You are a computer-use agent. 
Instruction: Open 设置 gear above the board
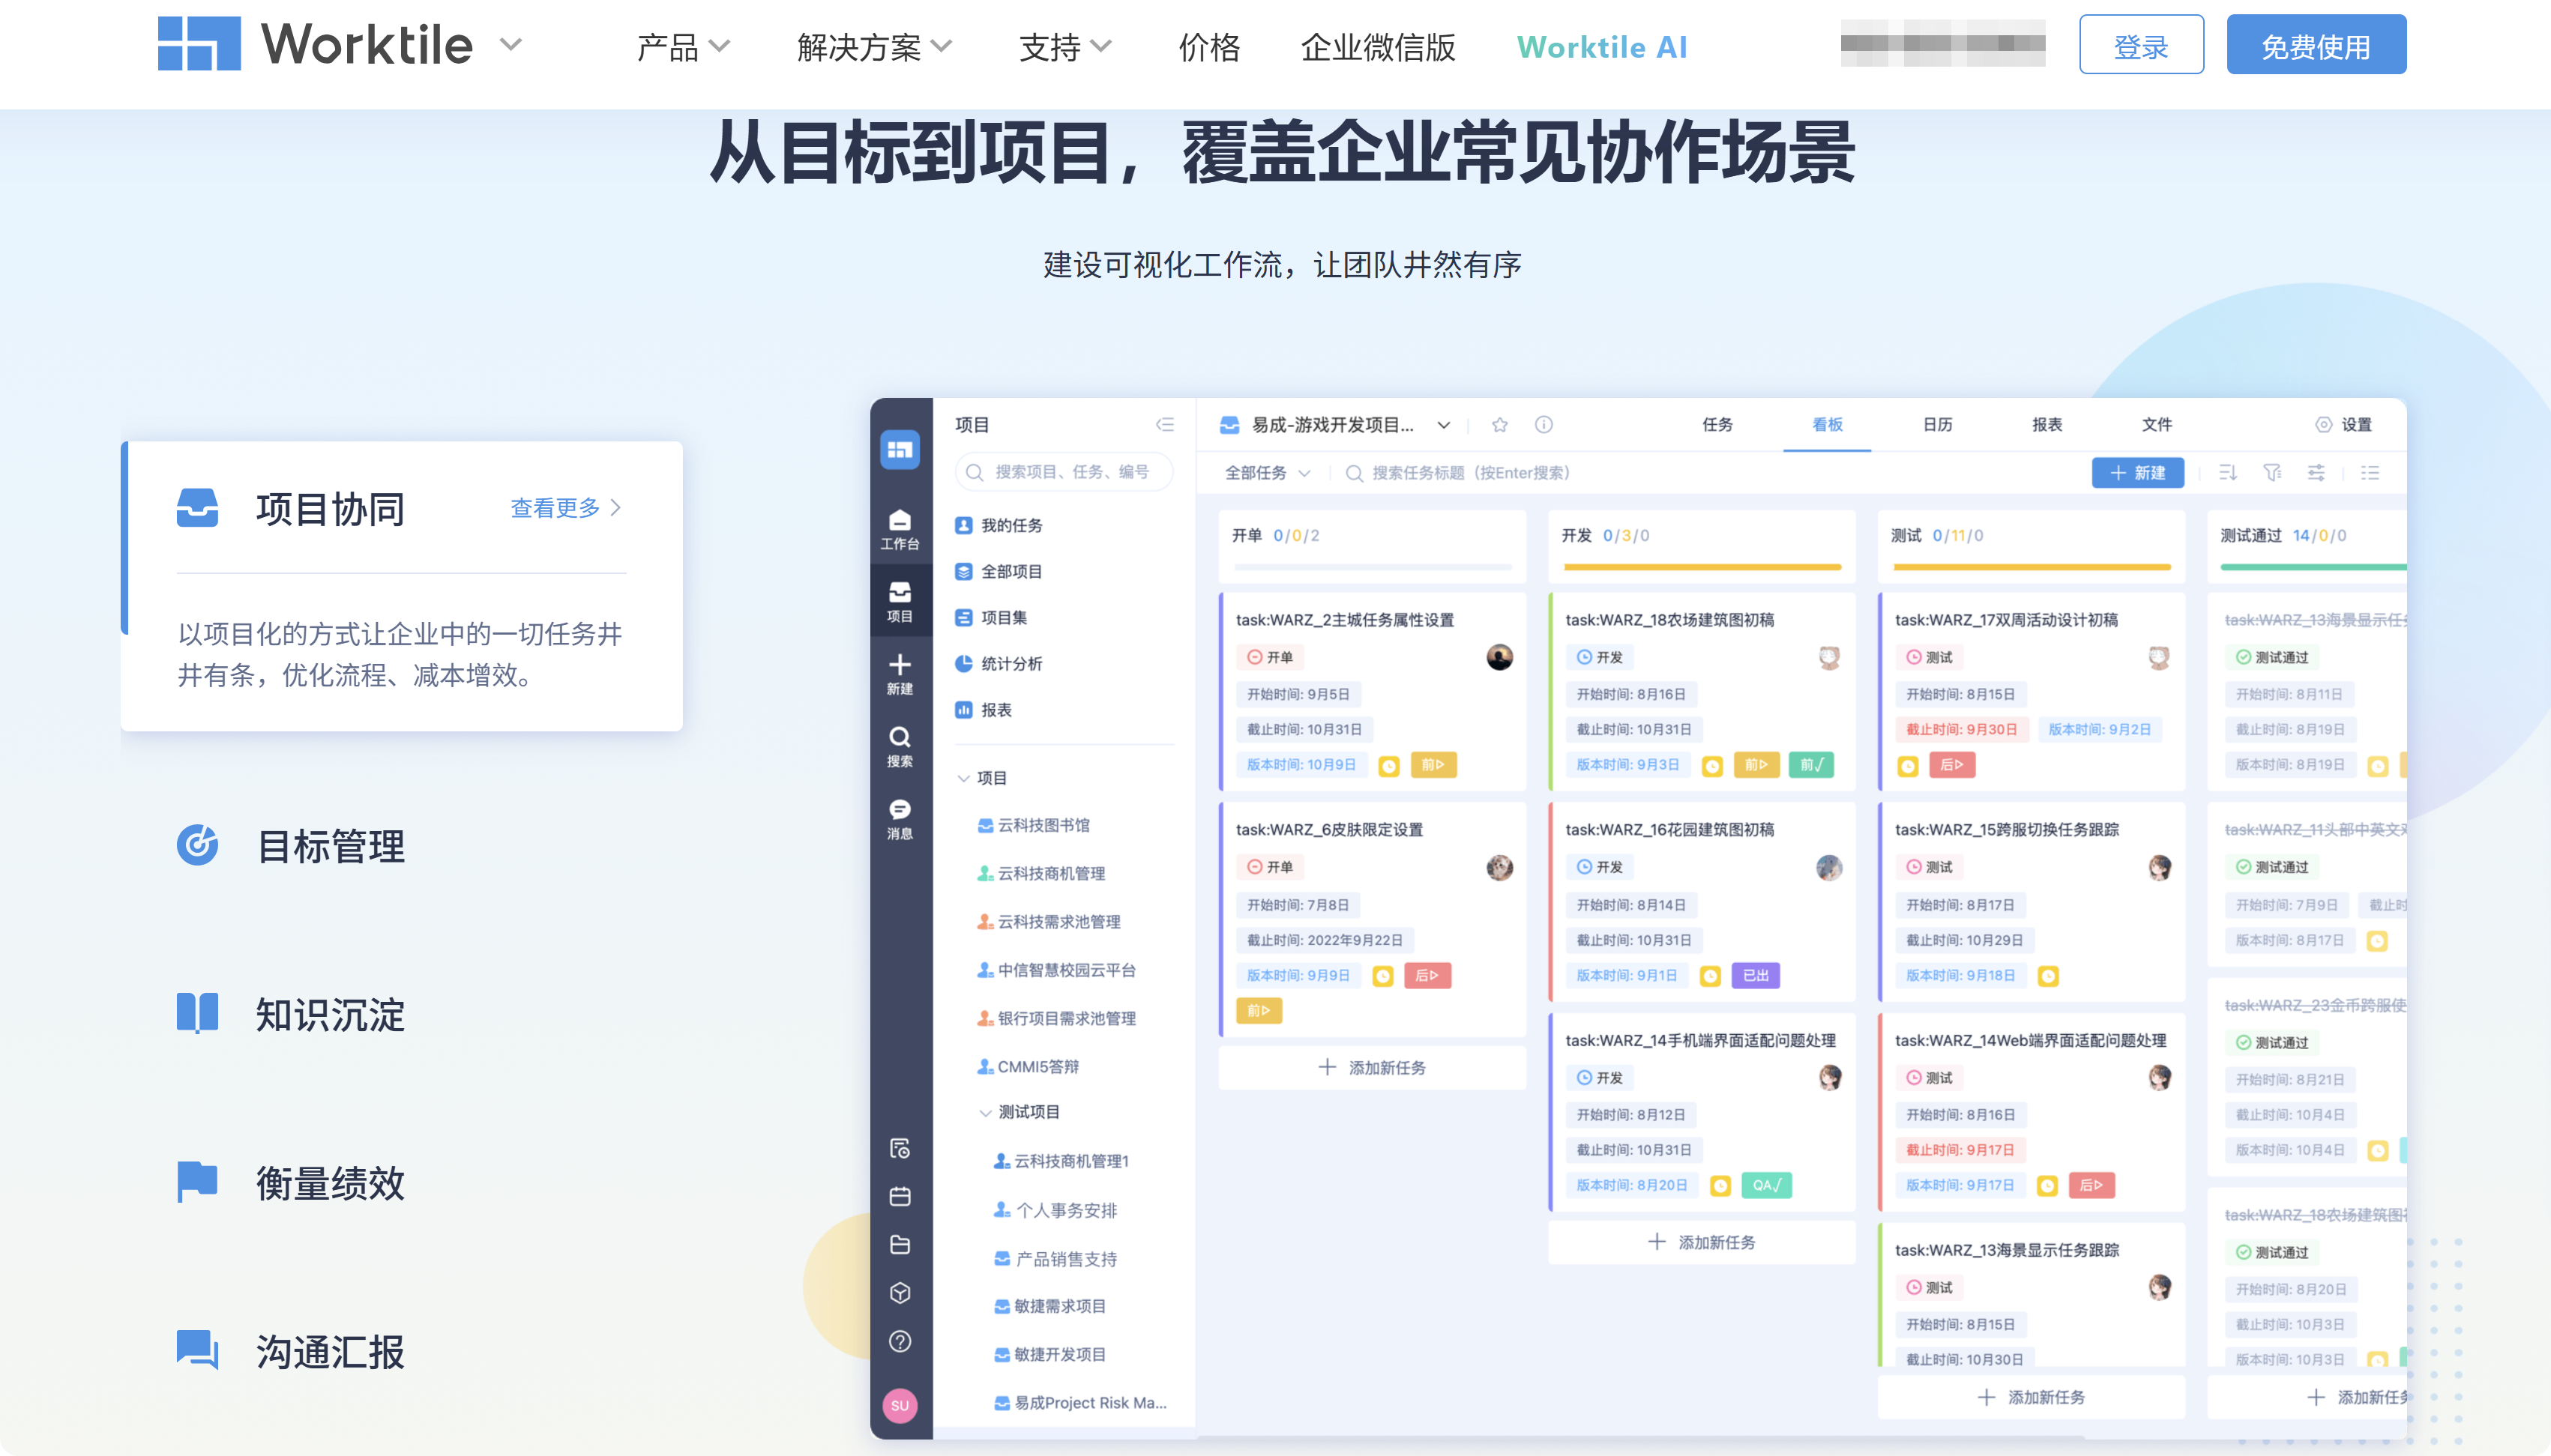point(2340,424)
